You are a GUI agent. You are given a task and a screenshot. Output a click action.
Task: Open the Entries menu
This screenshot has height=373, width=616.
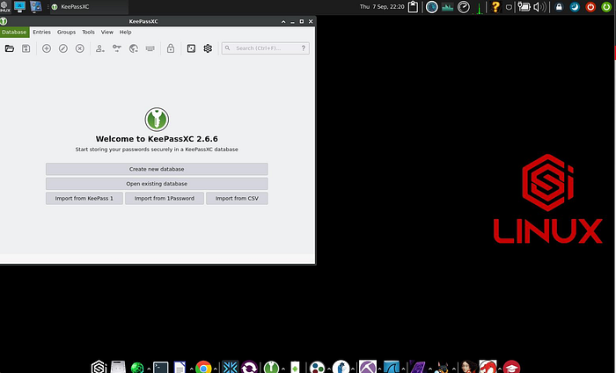[x=41, y=33]
